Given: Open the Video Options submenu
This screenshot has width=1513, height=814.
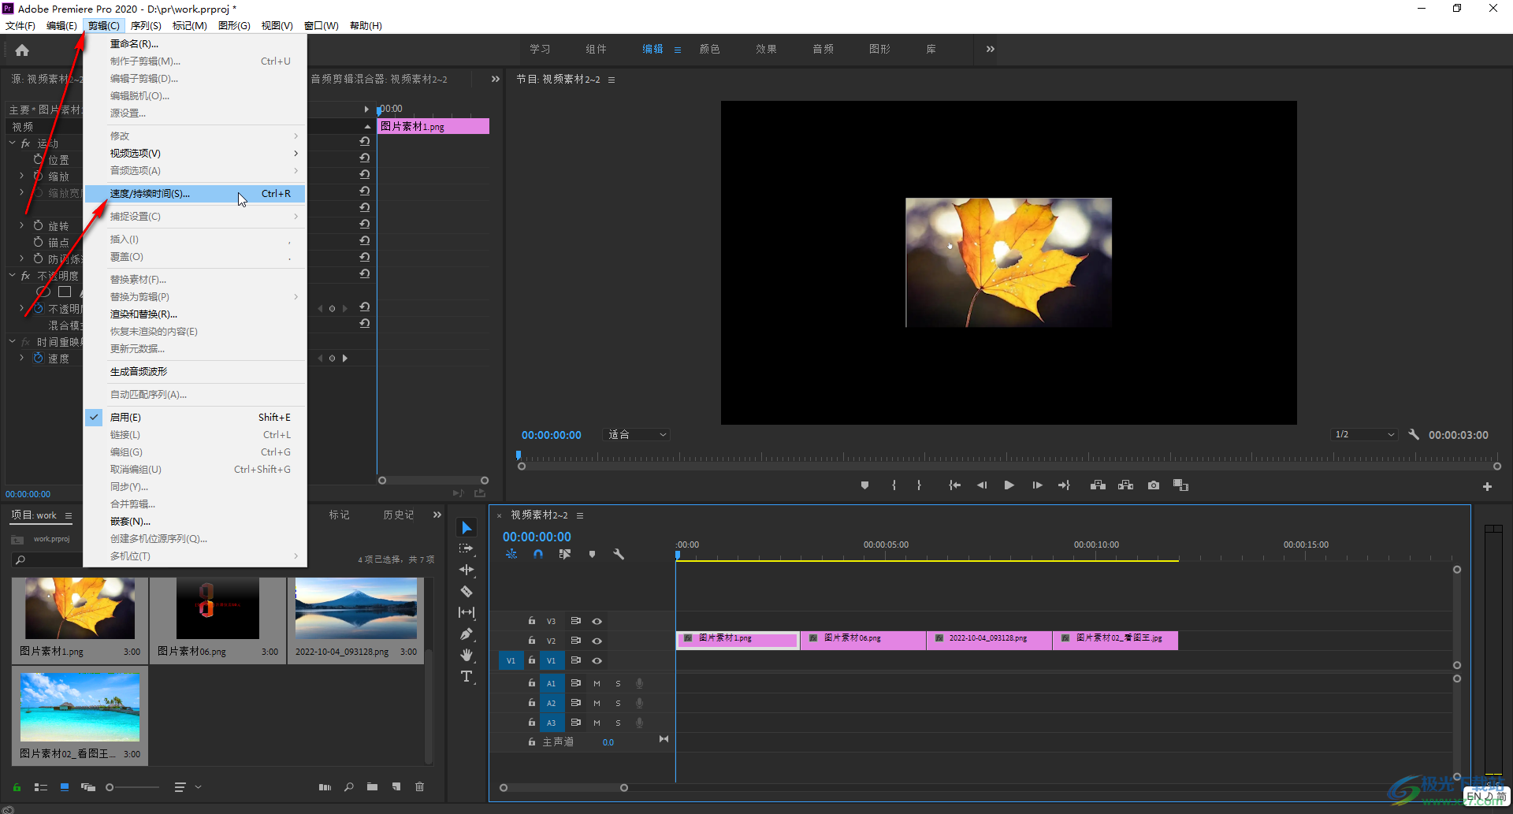Looking at the screenshot, I should [195, 153].
